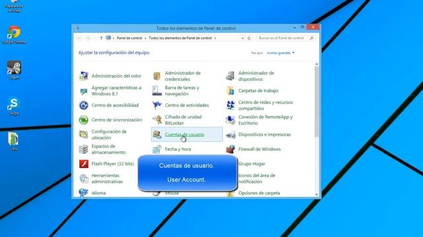Click Panel de control breadcrumb

tap(130, 38)
